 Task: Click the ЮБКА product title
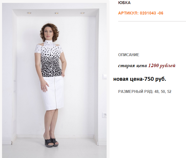[x=124, y=3]
